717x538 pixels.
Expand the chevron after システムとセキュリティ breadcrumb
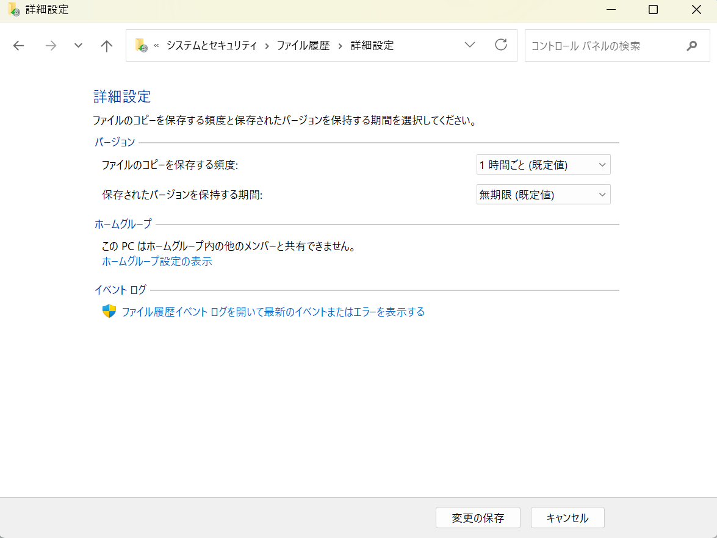tap(267, 46)
